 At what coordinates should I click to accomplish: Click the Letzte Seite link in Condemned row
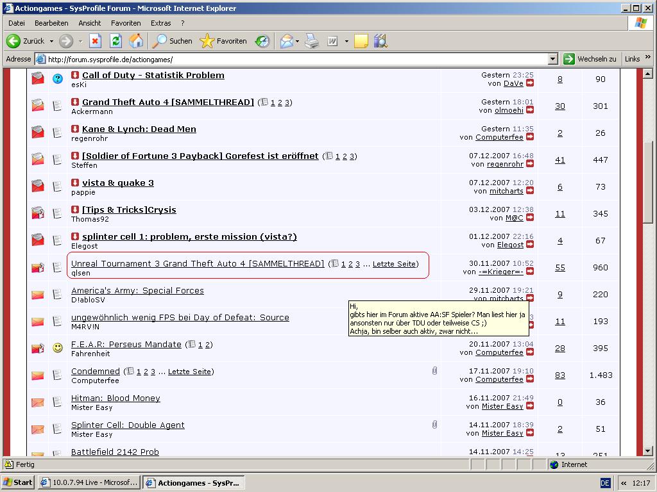[189, 372]
